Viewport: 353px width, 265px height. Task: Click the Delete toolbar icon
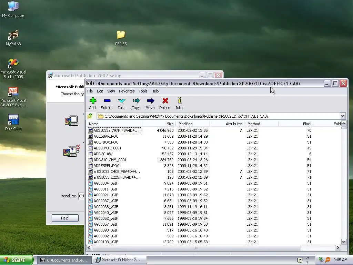click(x=165, y=101)
